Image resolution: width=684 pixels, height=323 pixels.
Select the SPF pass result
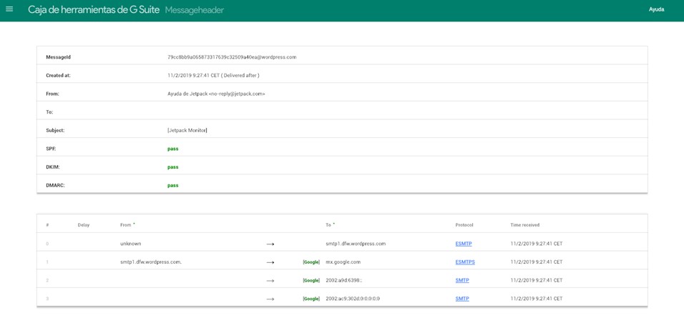tap(172, 149)
